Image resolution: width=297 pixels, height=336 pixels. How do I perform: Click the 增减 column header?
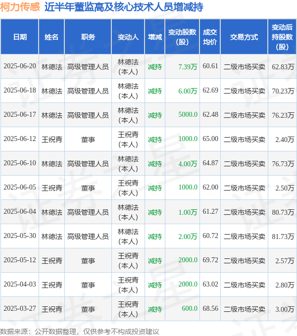pos(155,37)
